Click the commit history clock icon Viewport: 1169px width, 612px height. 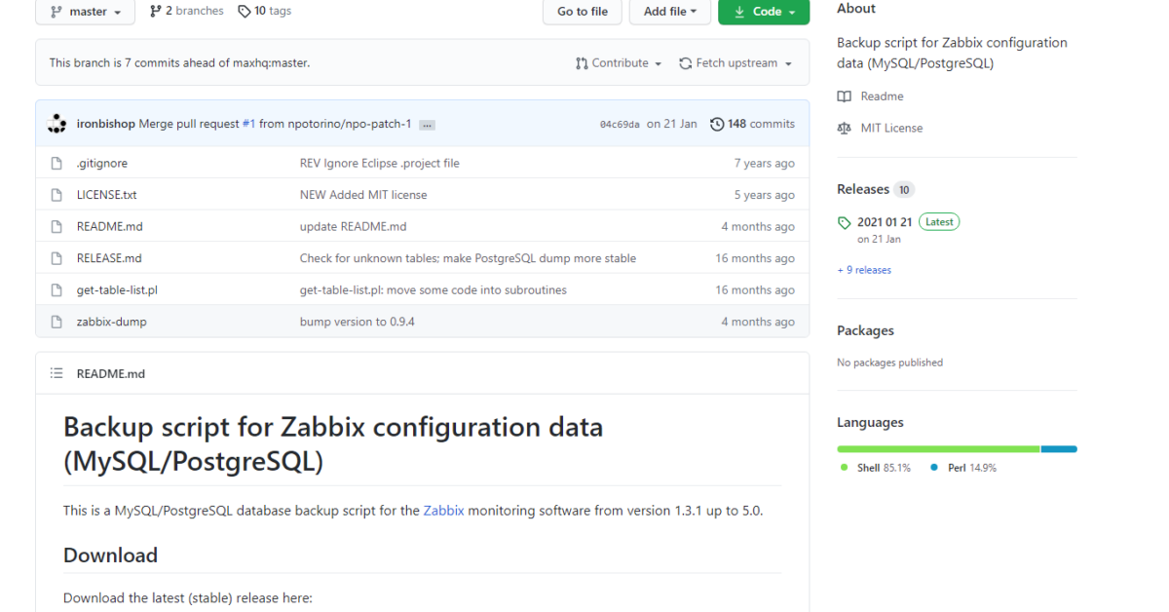click(x=717, y=124)
